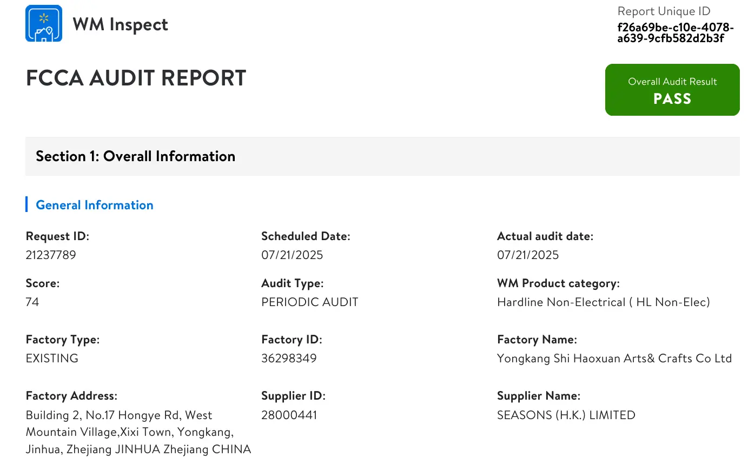748x457 pixels.
Task: Expand Section 1: Overall Information
Action: [x=135, y=156]
